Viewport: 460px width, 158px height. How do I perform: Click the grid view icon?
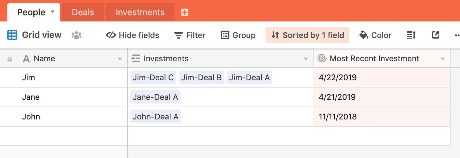[12, 35]
